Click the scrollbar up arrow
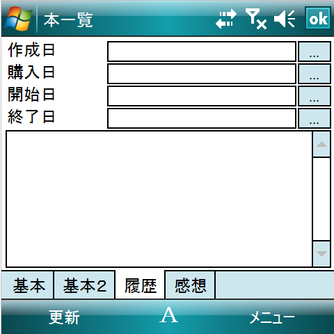The width and height of the screenshot is (334, 334). point(321,144)
